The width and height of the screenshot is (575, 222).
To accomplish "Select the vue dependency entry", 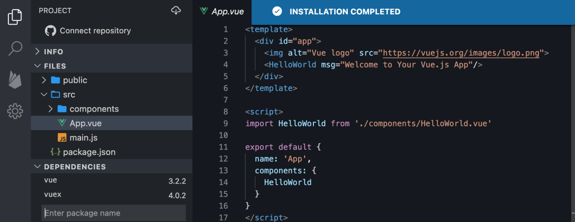I will click(x=112, y=181).
